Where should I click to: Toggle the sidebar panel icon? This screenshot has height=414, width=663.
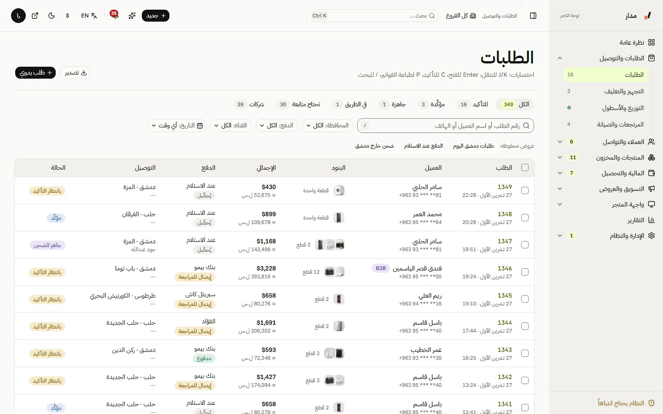click(x=533, y=16)
